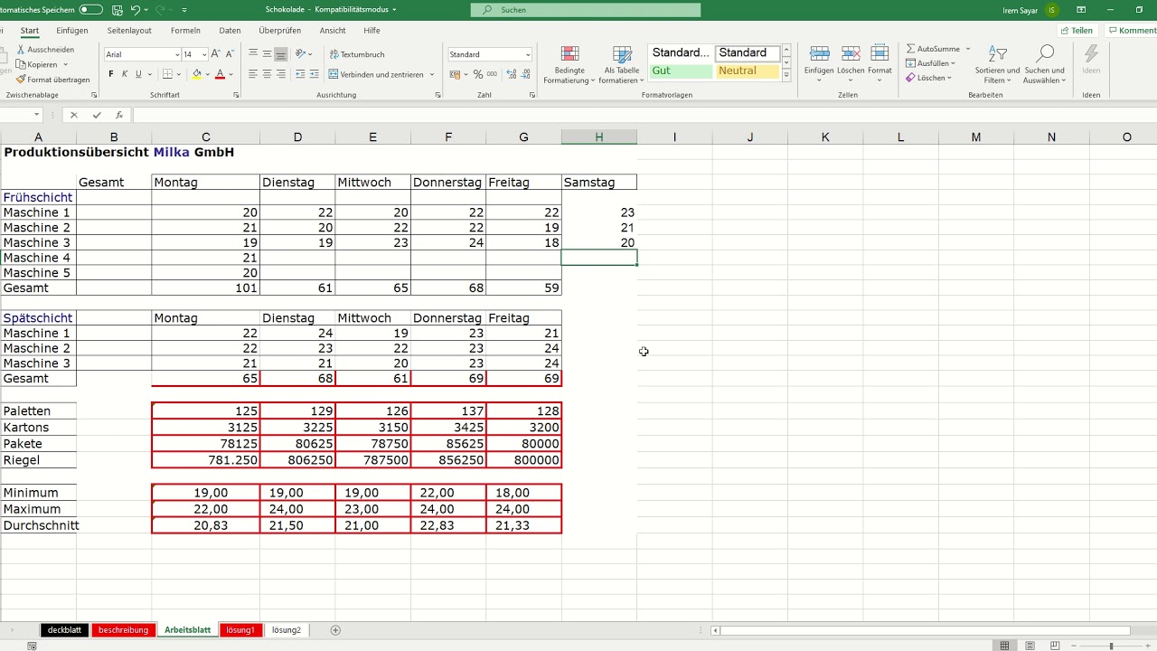This screenshot has width=1157, height=651.
Task: Expand the AutoSumme dropdown arrow
Action: [967, 49]
